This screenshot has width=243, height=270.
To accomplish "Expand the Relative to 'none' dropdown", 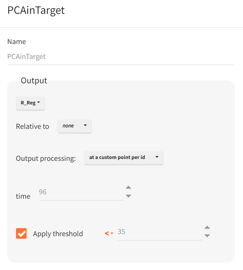I will (x=75, y=126).
